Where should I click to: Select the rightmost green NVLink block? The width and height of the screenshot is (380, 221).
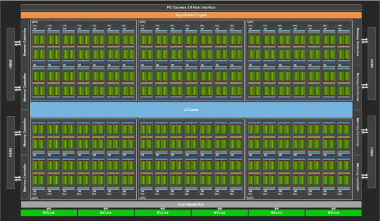(333, 213)
